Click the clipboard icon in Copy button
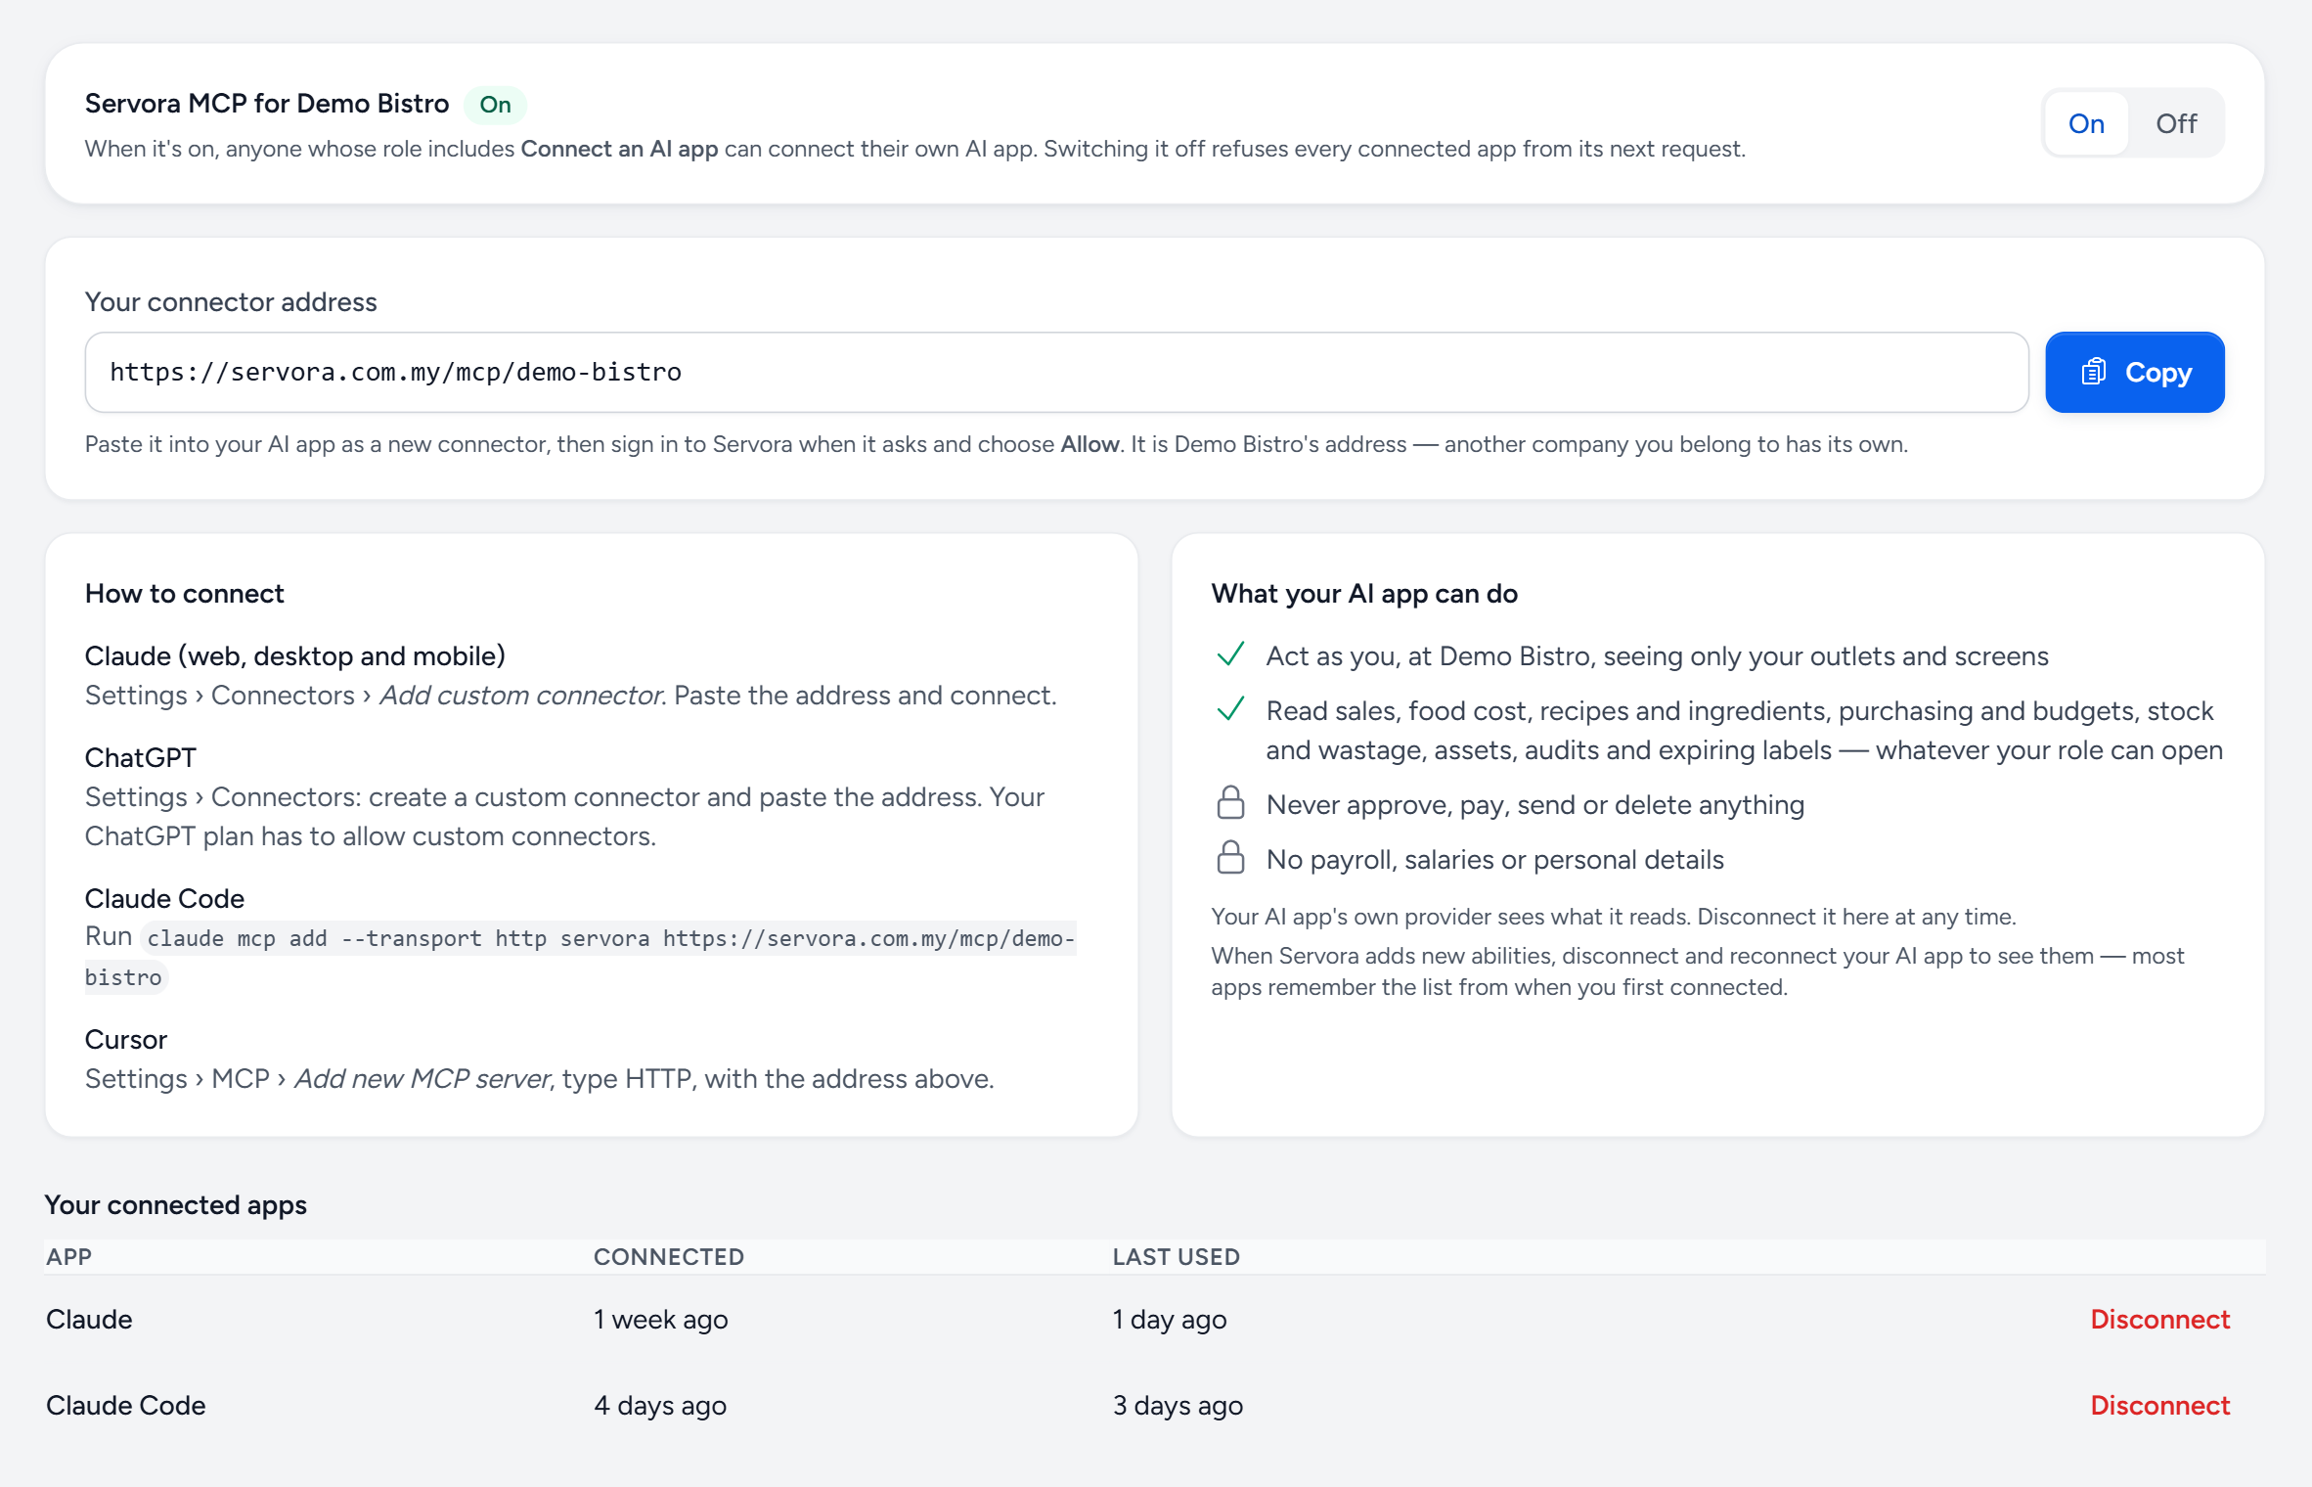This screenshot has height=1487, width=2312. tap(2093, 372)
